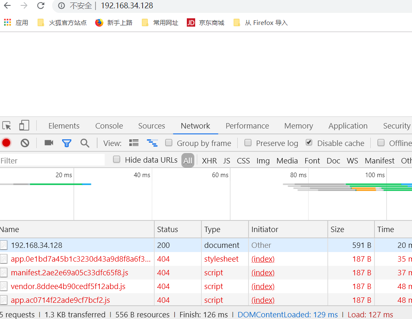Activate the inspect element picker
Image resolution: width=412 pixels, height=319 pixels.
(x=7, y=126)
